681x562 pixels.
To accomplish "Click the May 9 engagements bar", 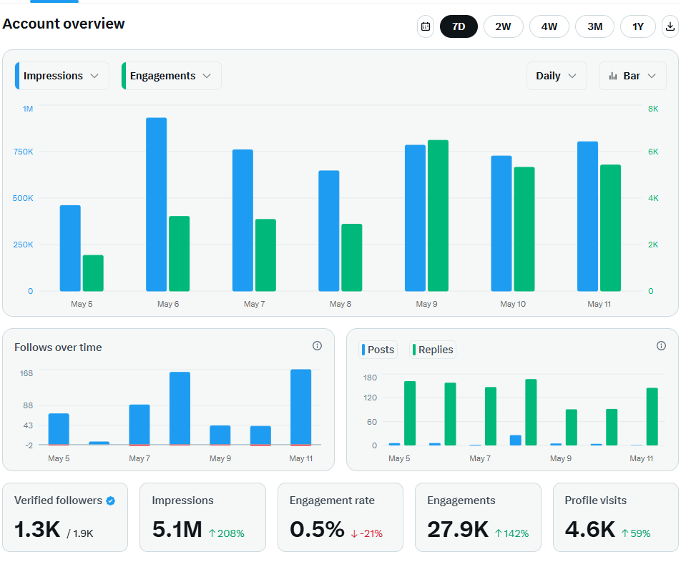I will [438, 216].
